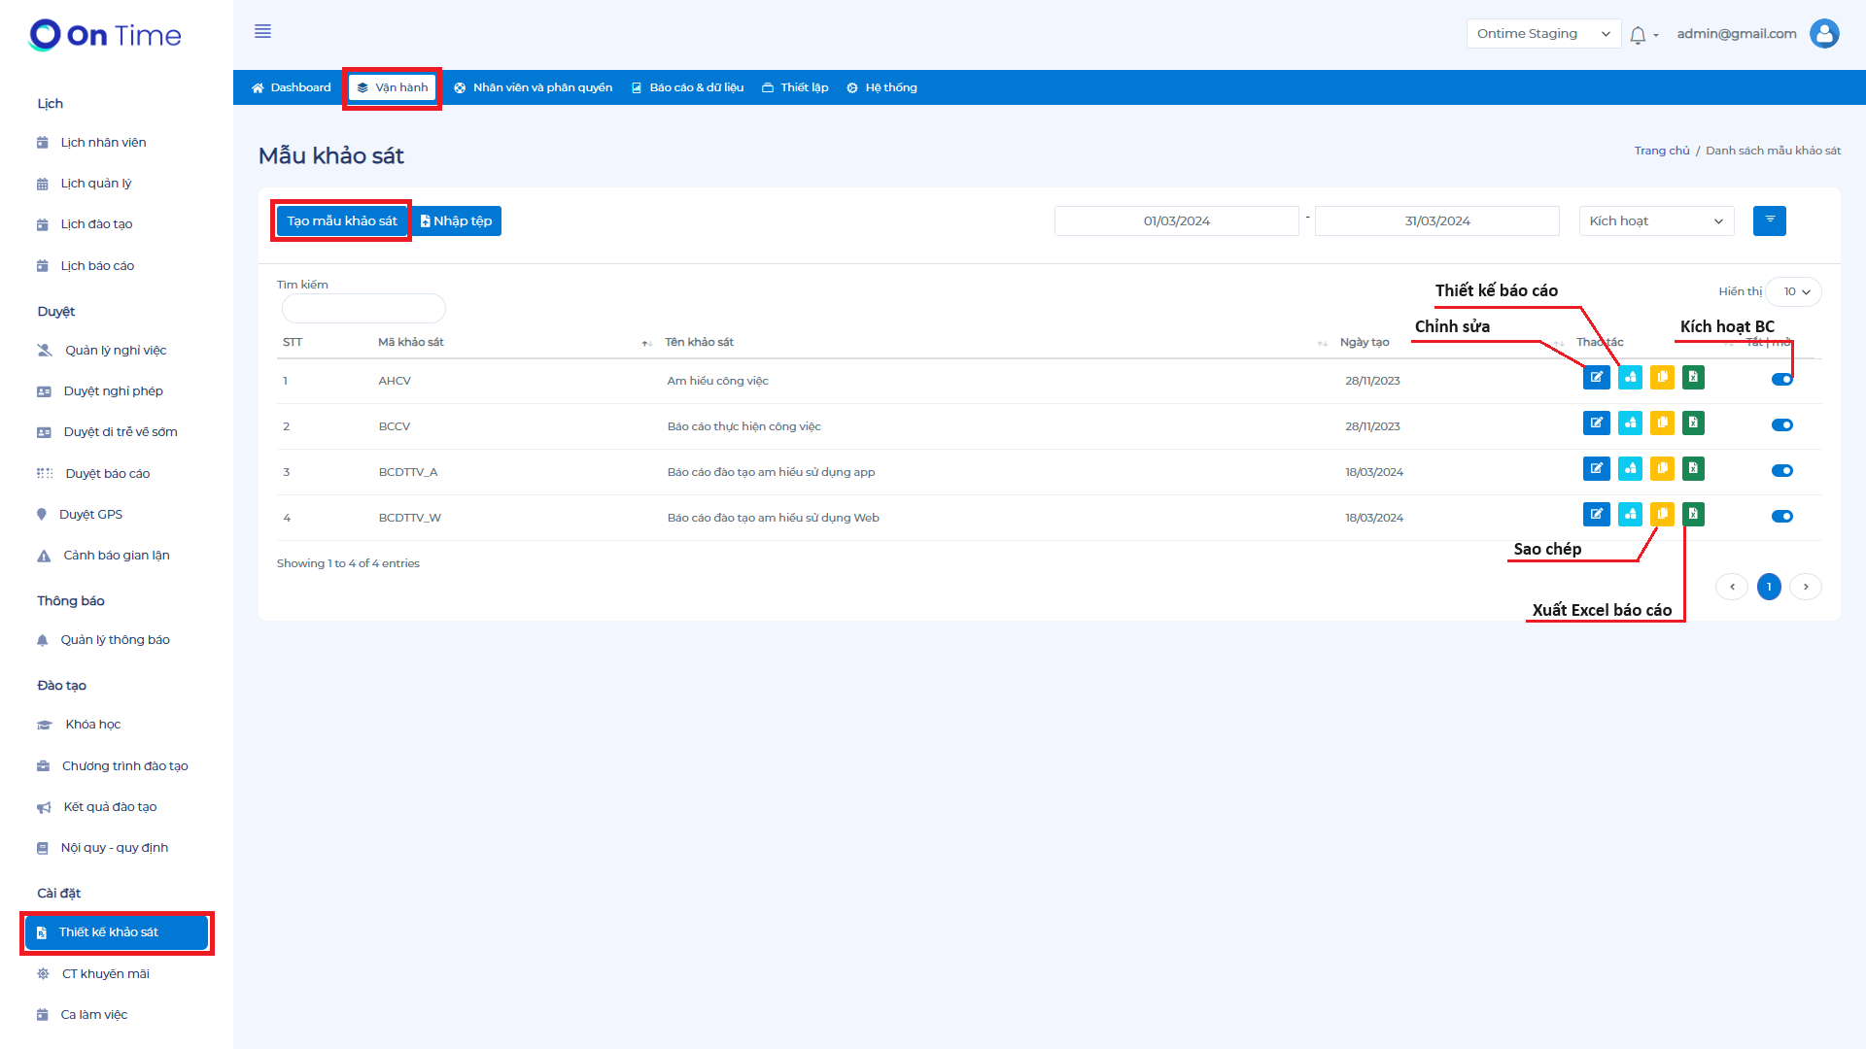Click the blue filter icon button
Screen dimensions: 1866x1049
click(1769, 220)
